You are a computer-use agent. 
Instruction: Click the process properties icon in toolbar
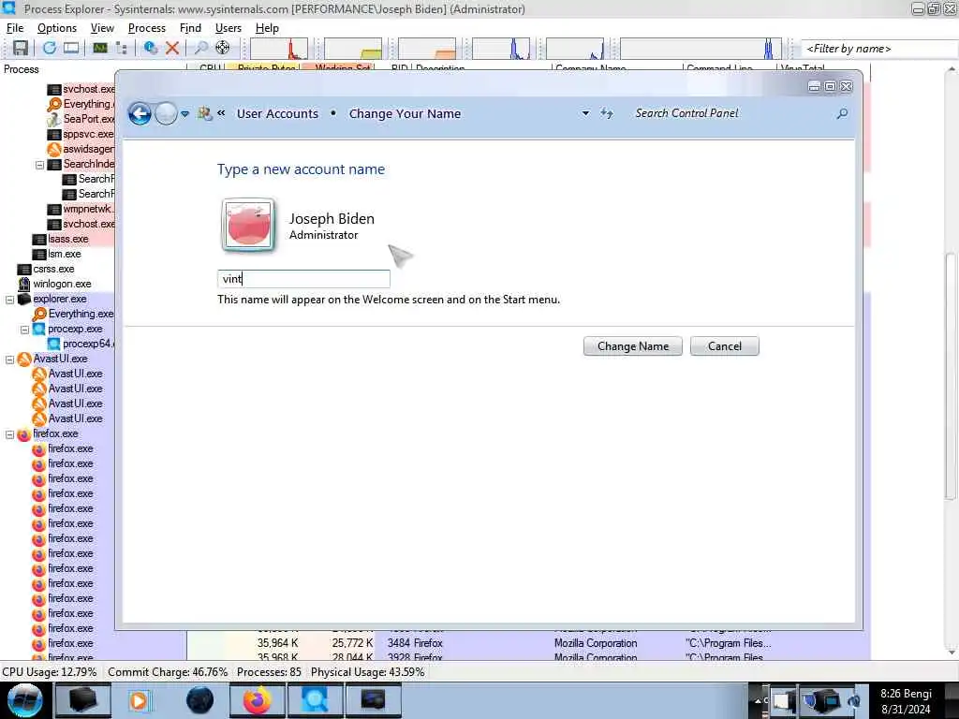click(151, 48)
